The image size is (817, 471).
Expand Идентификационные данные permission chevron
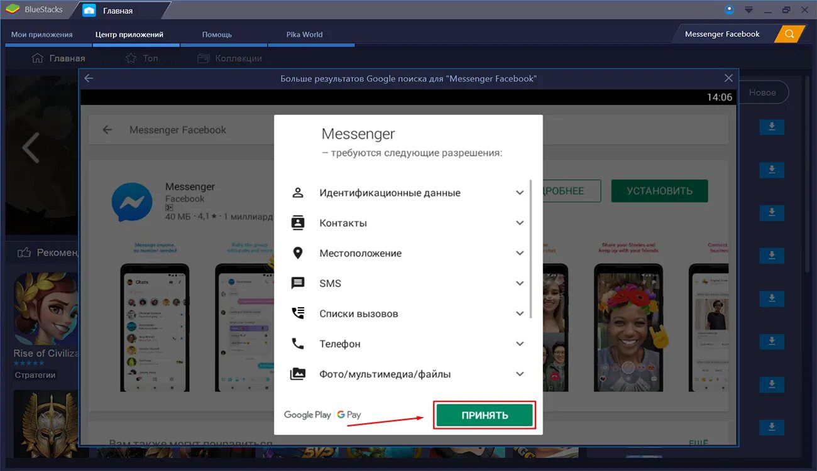(520, 193)
